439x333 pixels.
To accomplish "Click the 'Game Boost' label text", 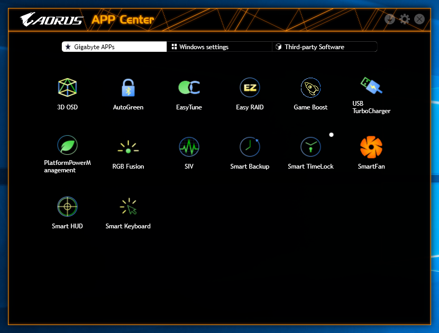I will pos(310,107).
